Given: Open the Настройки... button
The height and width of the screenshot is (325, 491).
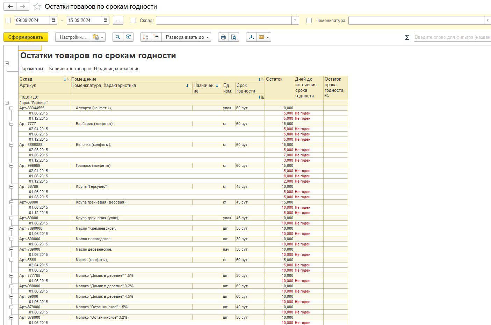Looking at the screenshot, I should click(x=73, y=37).
